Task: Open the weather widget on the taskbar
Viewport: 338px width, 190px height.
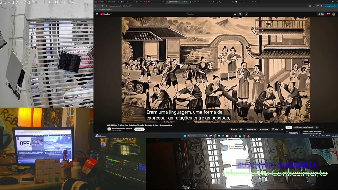Action: click(x=101, y=136)
